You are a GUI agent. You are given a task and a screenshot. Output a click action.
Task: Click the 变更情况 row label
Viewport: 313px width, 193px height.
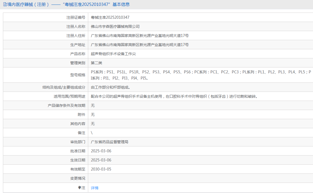coord(78,178)
